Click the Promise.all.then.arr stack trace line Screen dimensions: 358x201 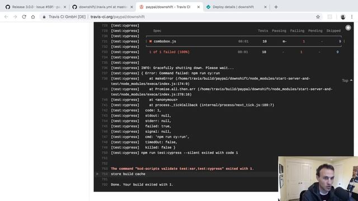tap(222, 92)
